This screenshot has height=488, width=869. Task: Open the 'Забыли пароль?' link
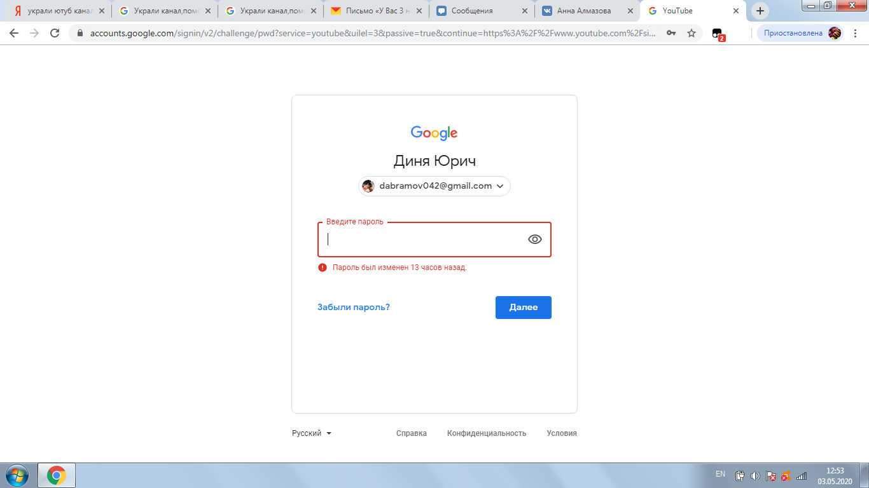point(354,307)
